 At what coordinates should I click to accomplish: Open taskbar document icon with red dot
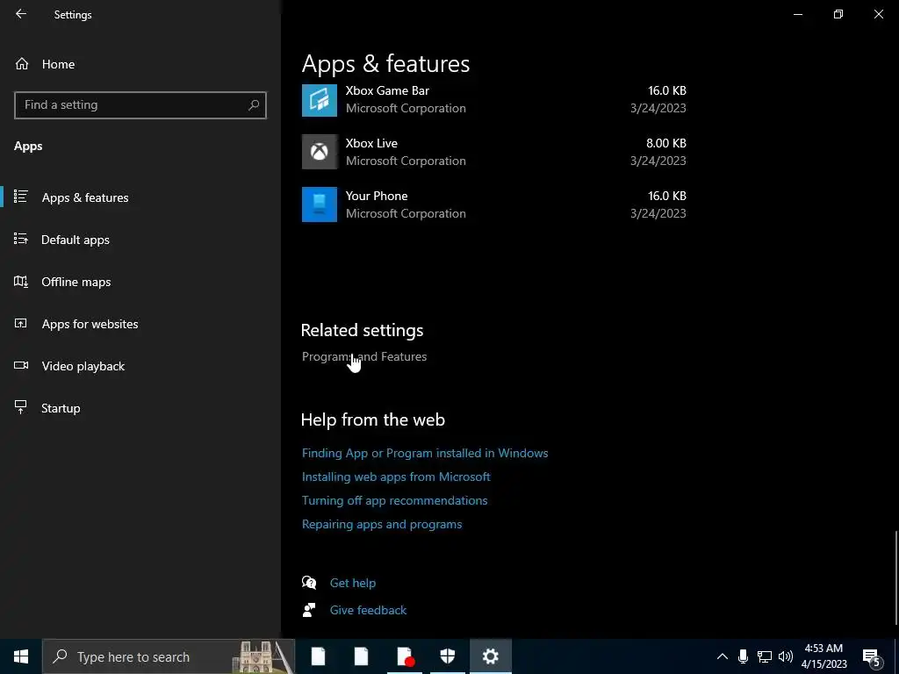[406, 656]
